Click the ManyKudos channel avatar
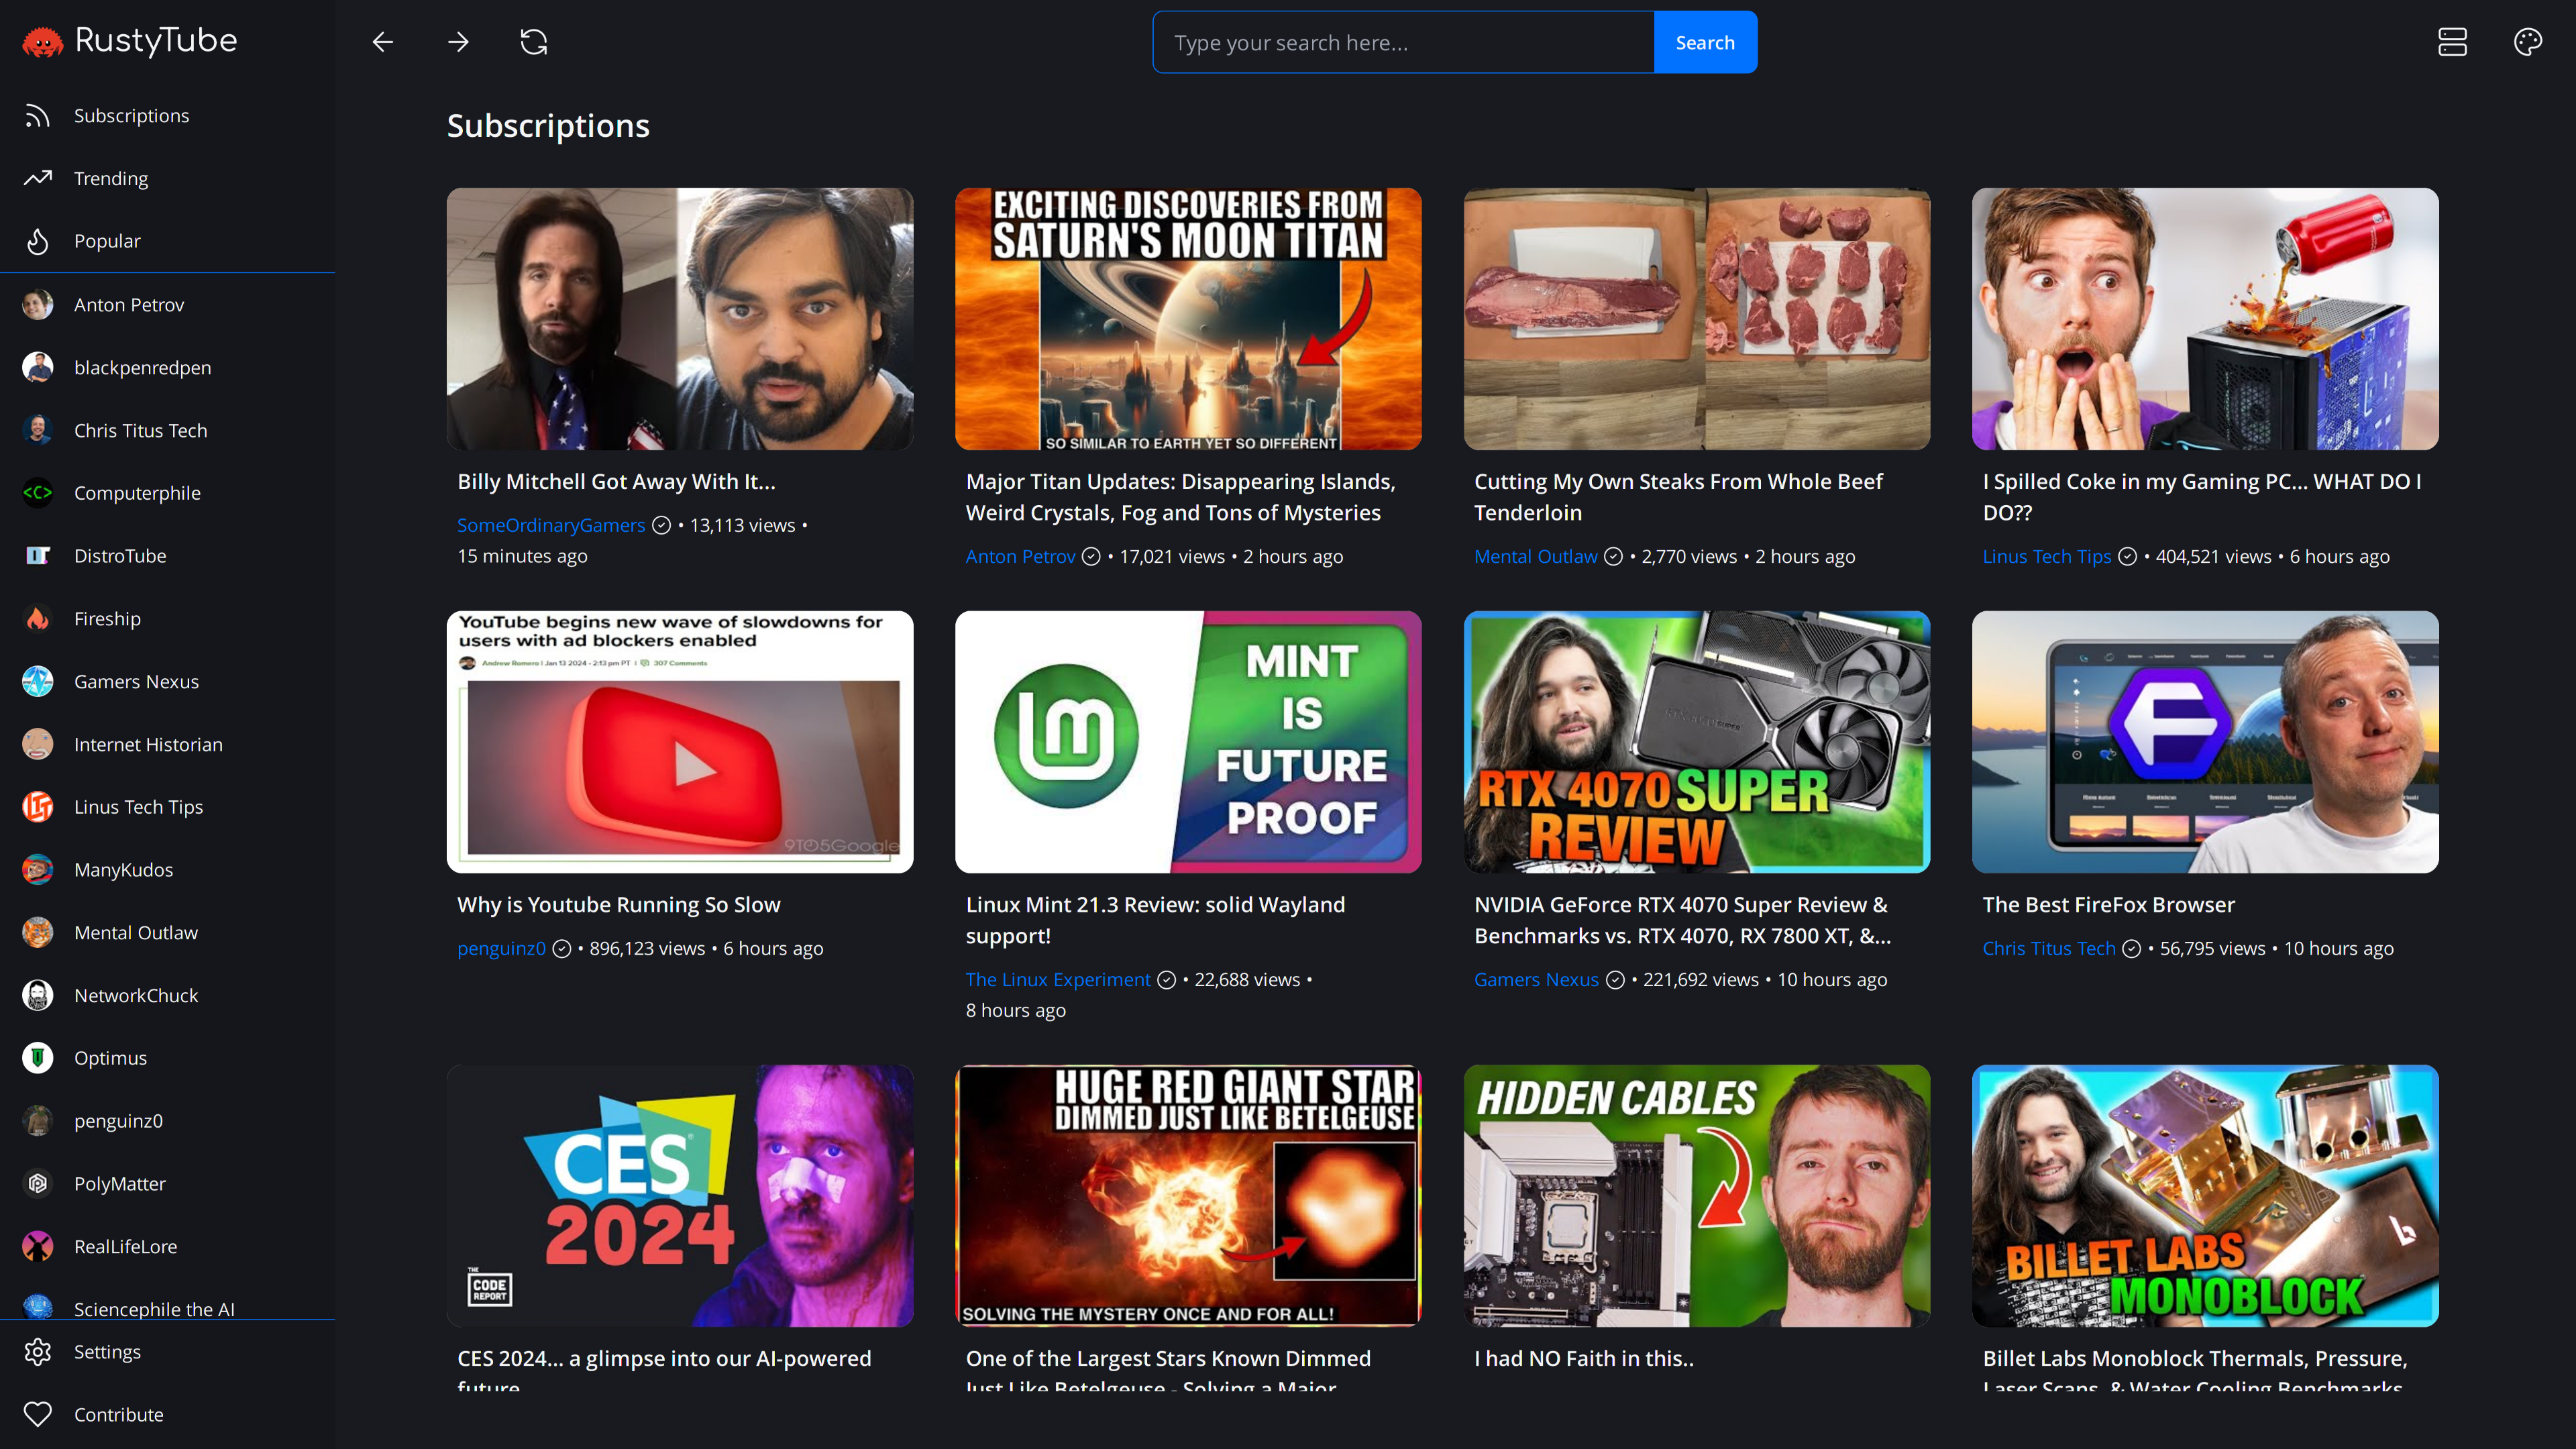The height and width of the screenshot is (1449, 2576). point(38,870)
